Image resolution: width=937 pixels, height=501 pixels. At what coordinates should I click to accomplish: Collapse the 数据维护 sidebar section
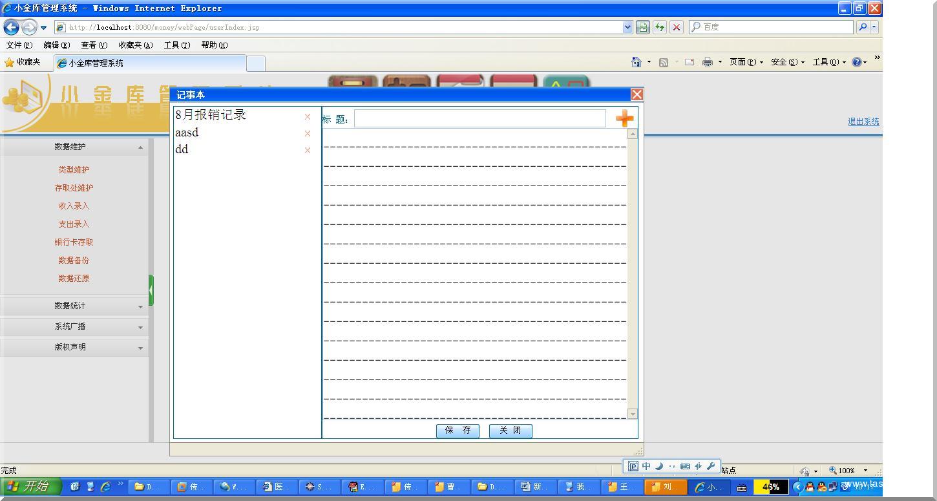[140, 147]
